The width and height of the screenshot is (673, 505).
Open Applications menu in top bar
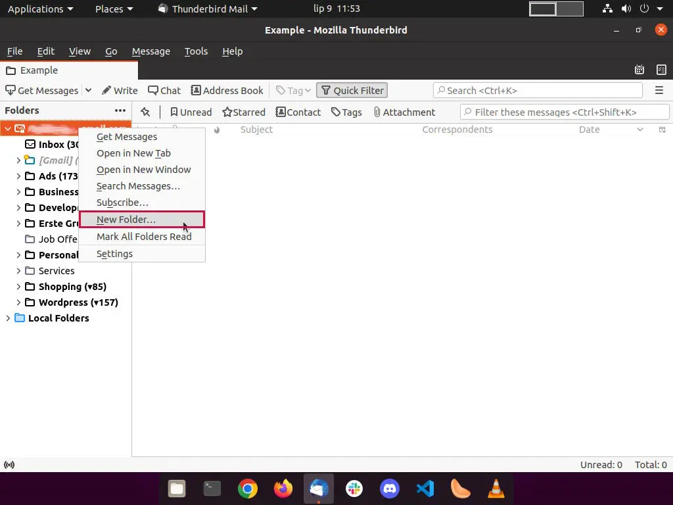coord(40,9)
